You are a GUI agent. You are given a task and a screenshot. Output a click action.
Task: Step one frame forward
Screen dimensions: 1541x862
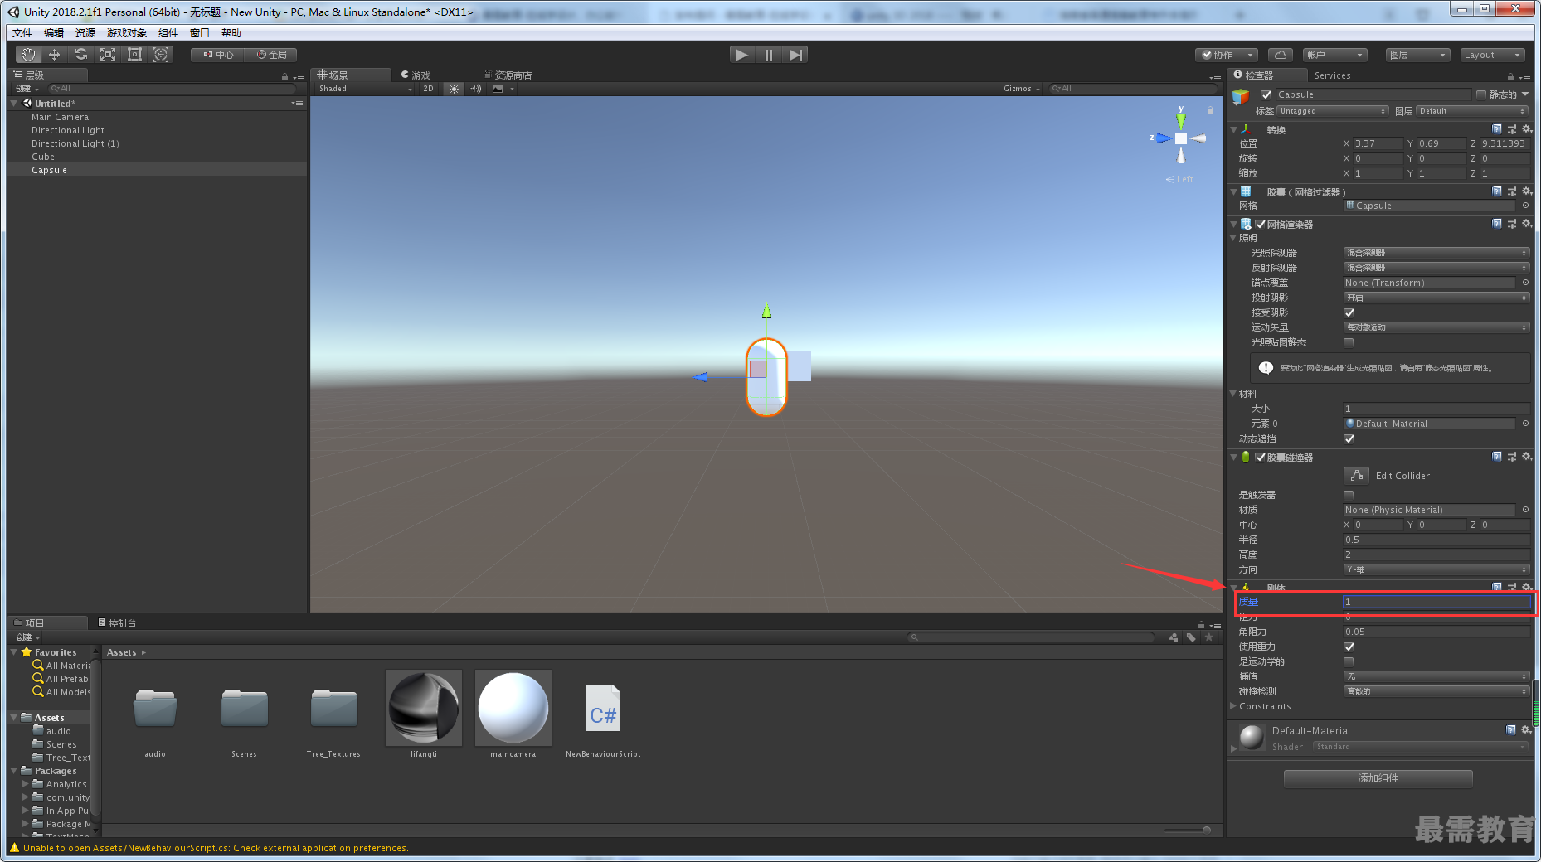(795, 55)
